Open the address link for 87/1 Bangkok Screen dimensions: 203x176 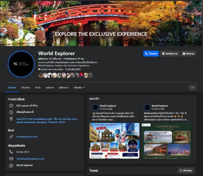click(x=47, y=121)
